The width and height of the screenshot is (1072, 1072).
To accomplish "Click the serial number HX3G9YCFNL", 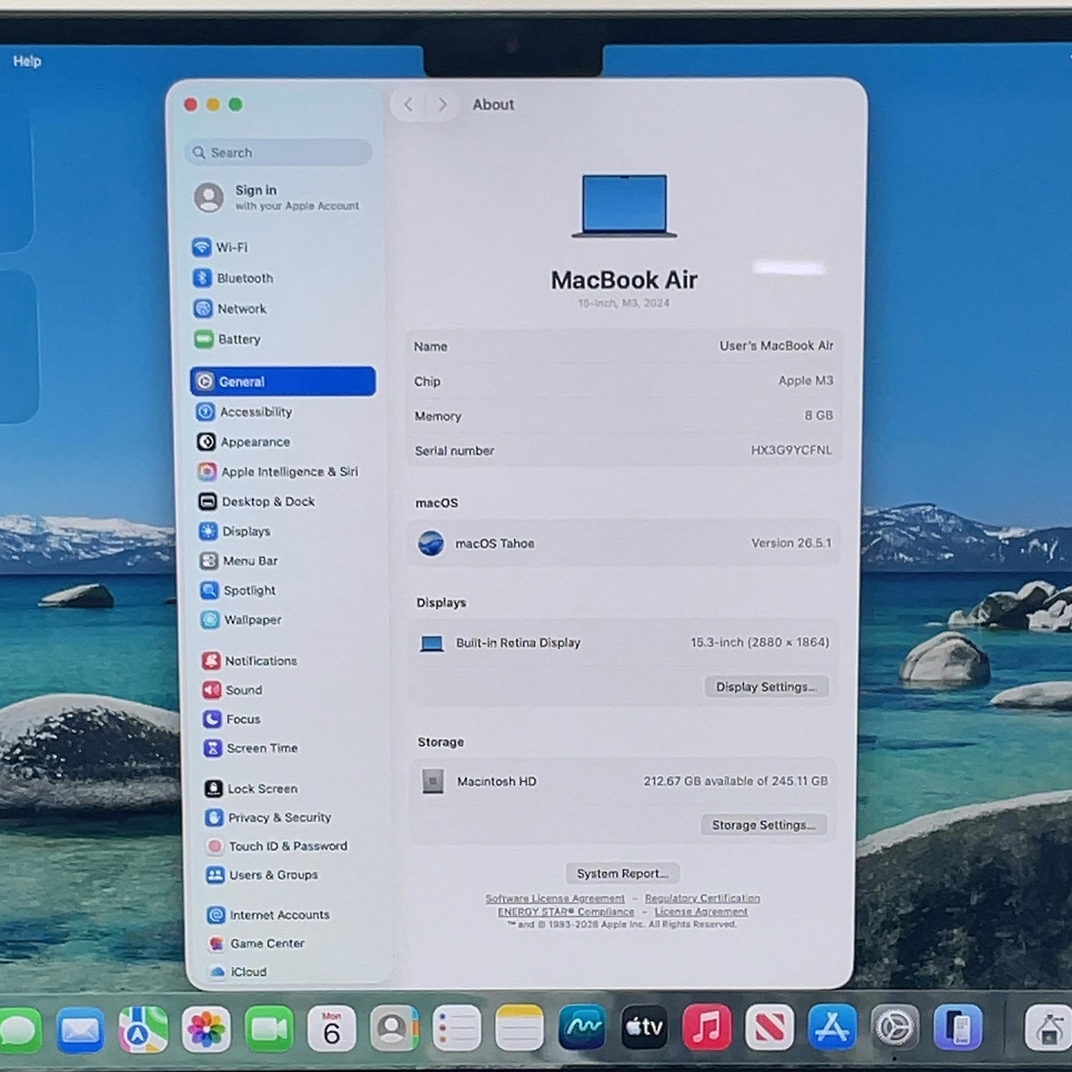I will coord(791,450).
